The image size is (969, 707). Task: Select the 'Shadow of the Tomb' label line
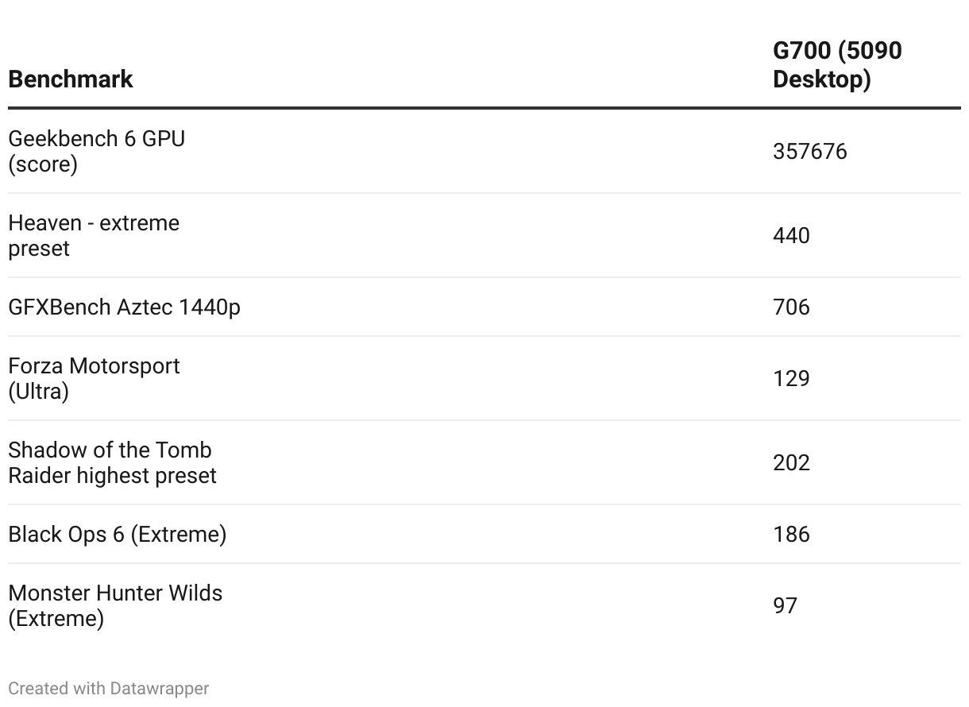click(x=110, y=450)
